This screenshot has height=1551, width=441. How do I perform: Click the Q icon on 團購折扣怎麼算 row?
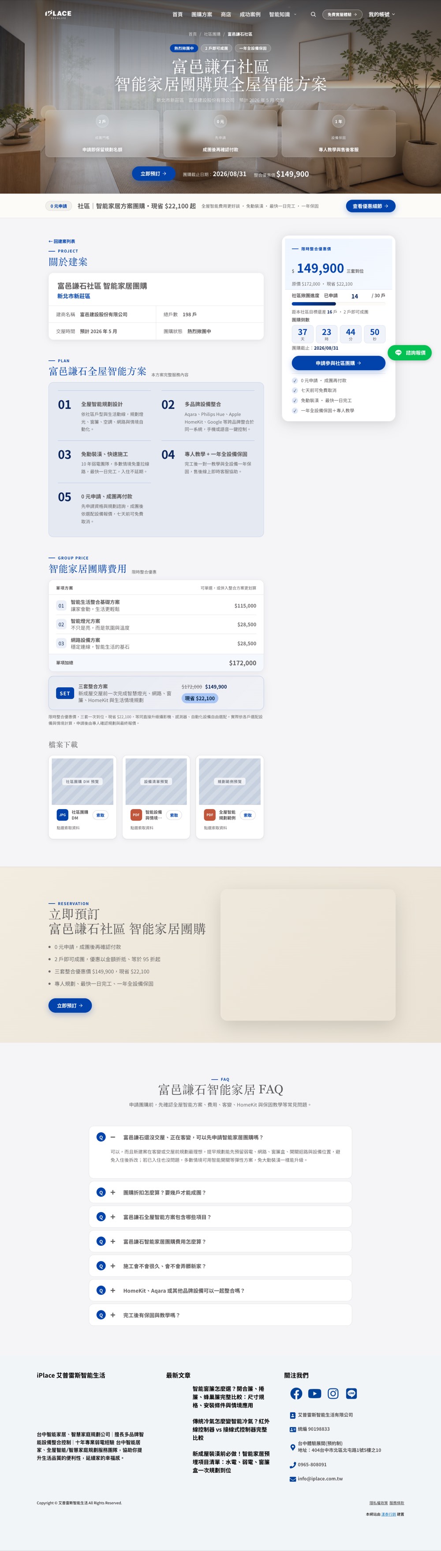click(x=101, y=1192)
